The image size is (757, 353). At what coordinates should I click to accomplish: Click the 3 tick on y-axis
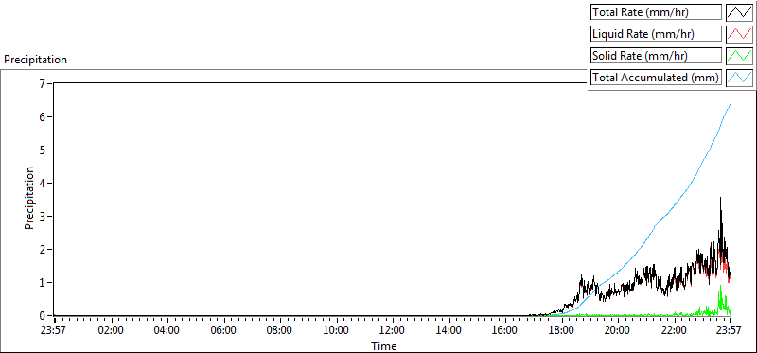coord(42,217)
